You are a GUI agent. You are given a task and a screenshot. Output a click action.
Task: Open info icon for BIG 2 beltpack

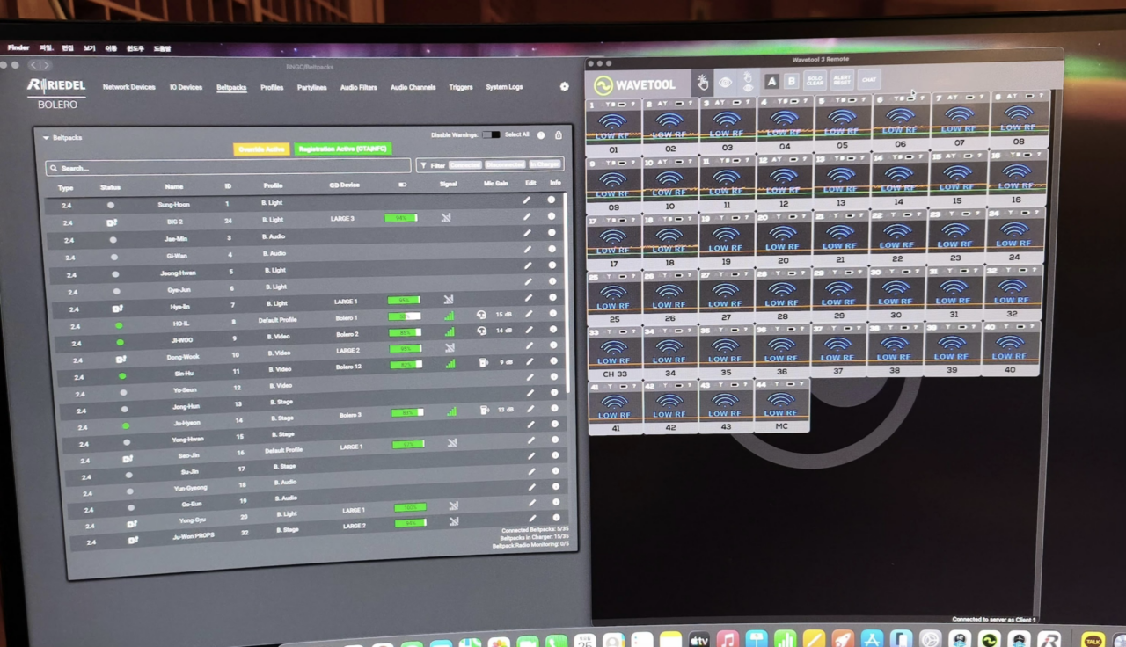552,216
